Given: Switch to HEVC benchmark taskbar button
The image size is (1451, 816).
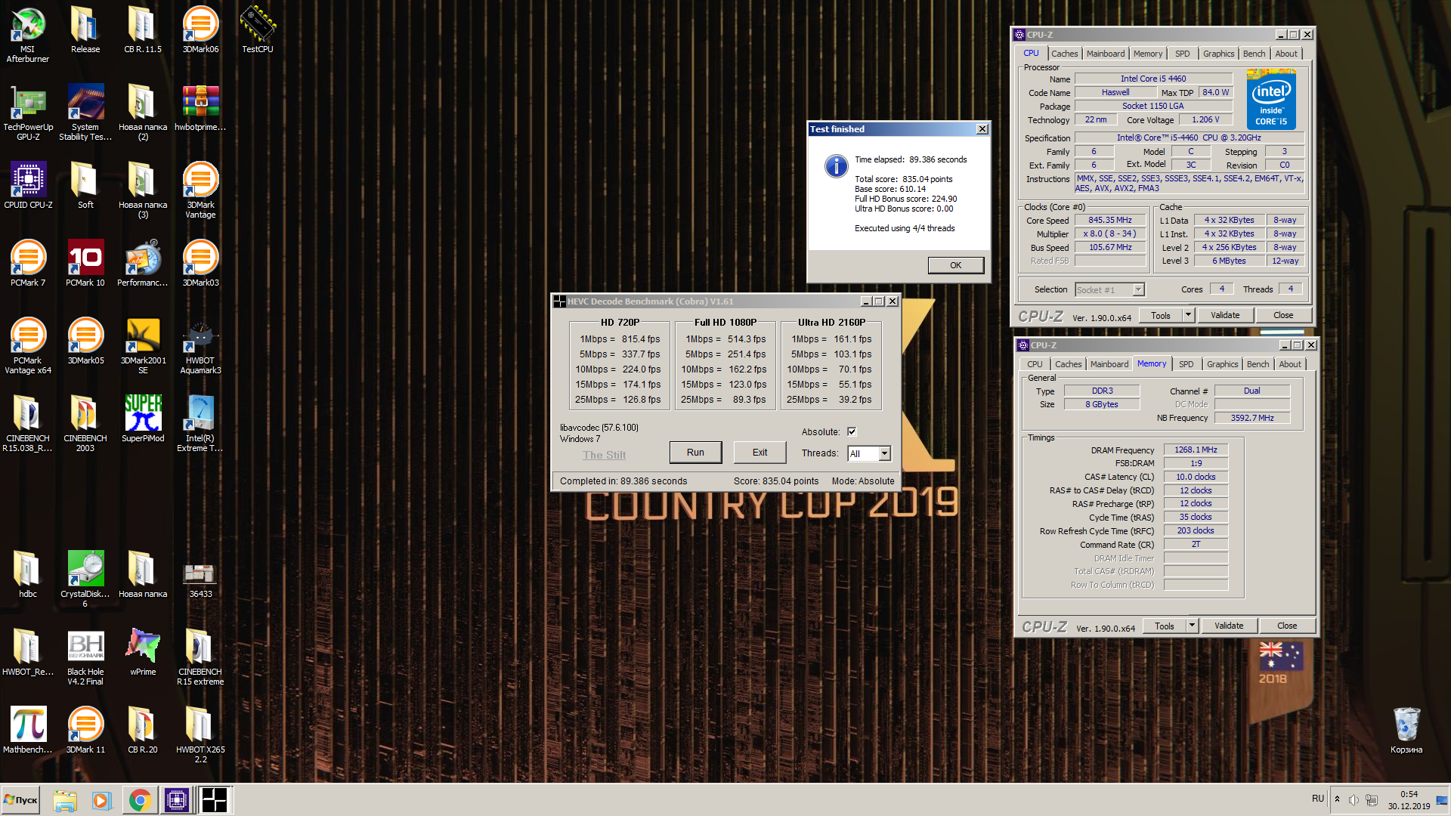Looking at the screenshot, I should tap(215, 800).
